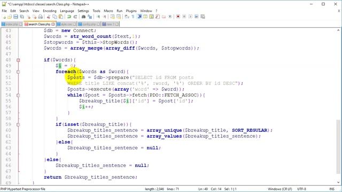Open User Defined Language dialog icon

coord(145,17)
